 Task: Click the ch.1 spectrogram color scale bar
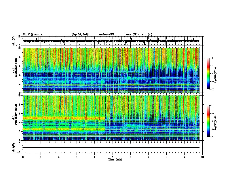(208, 74)
